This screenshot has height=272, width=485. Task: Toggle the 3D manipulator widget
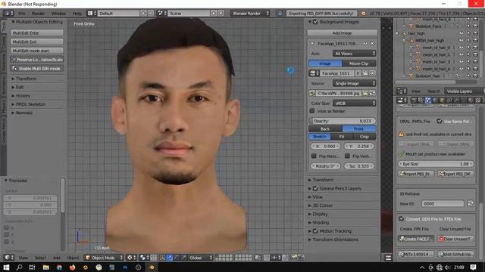tap(163, 258)
